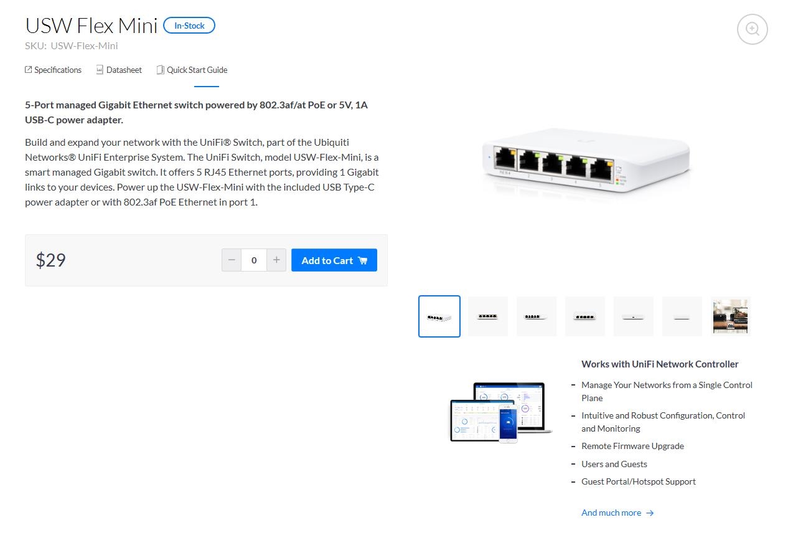This screenshot has width=793, height=535.
Task: Select the third product thumbnail
Action: pyautogui.click(x=537, y=316)
